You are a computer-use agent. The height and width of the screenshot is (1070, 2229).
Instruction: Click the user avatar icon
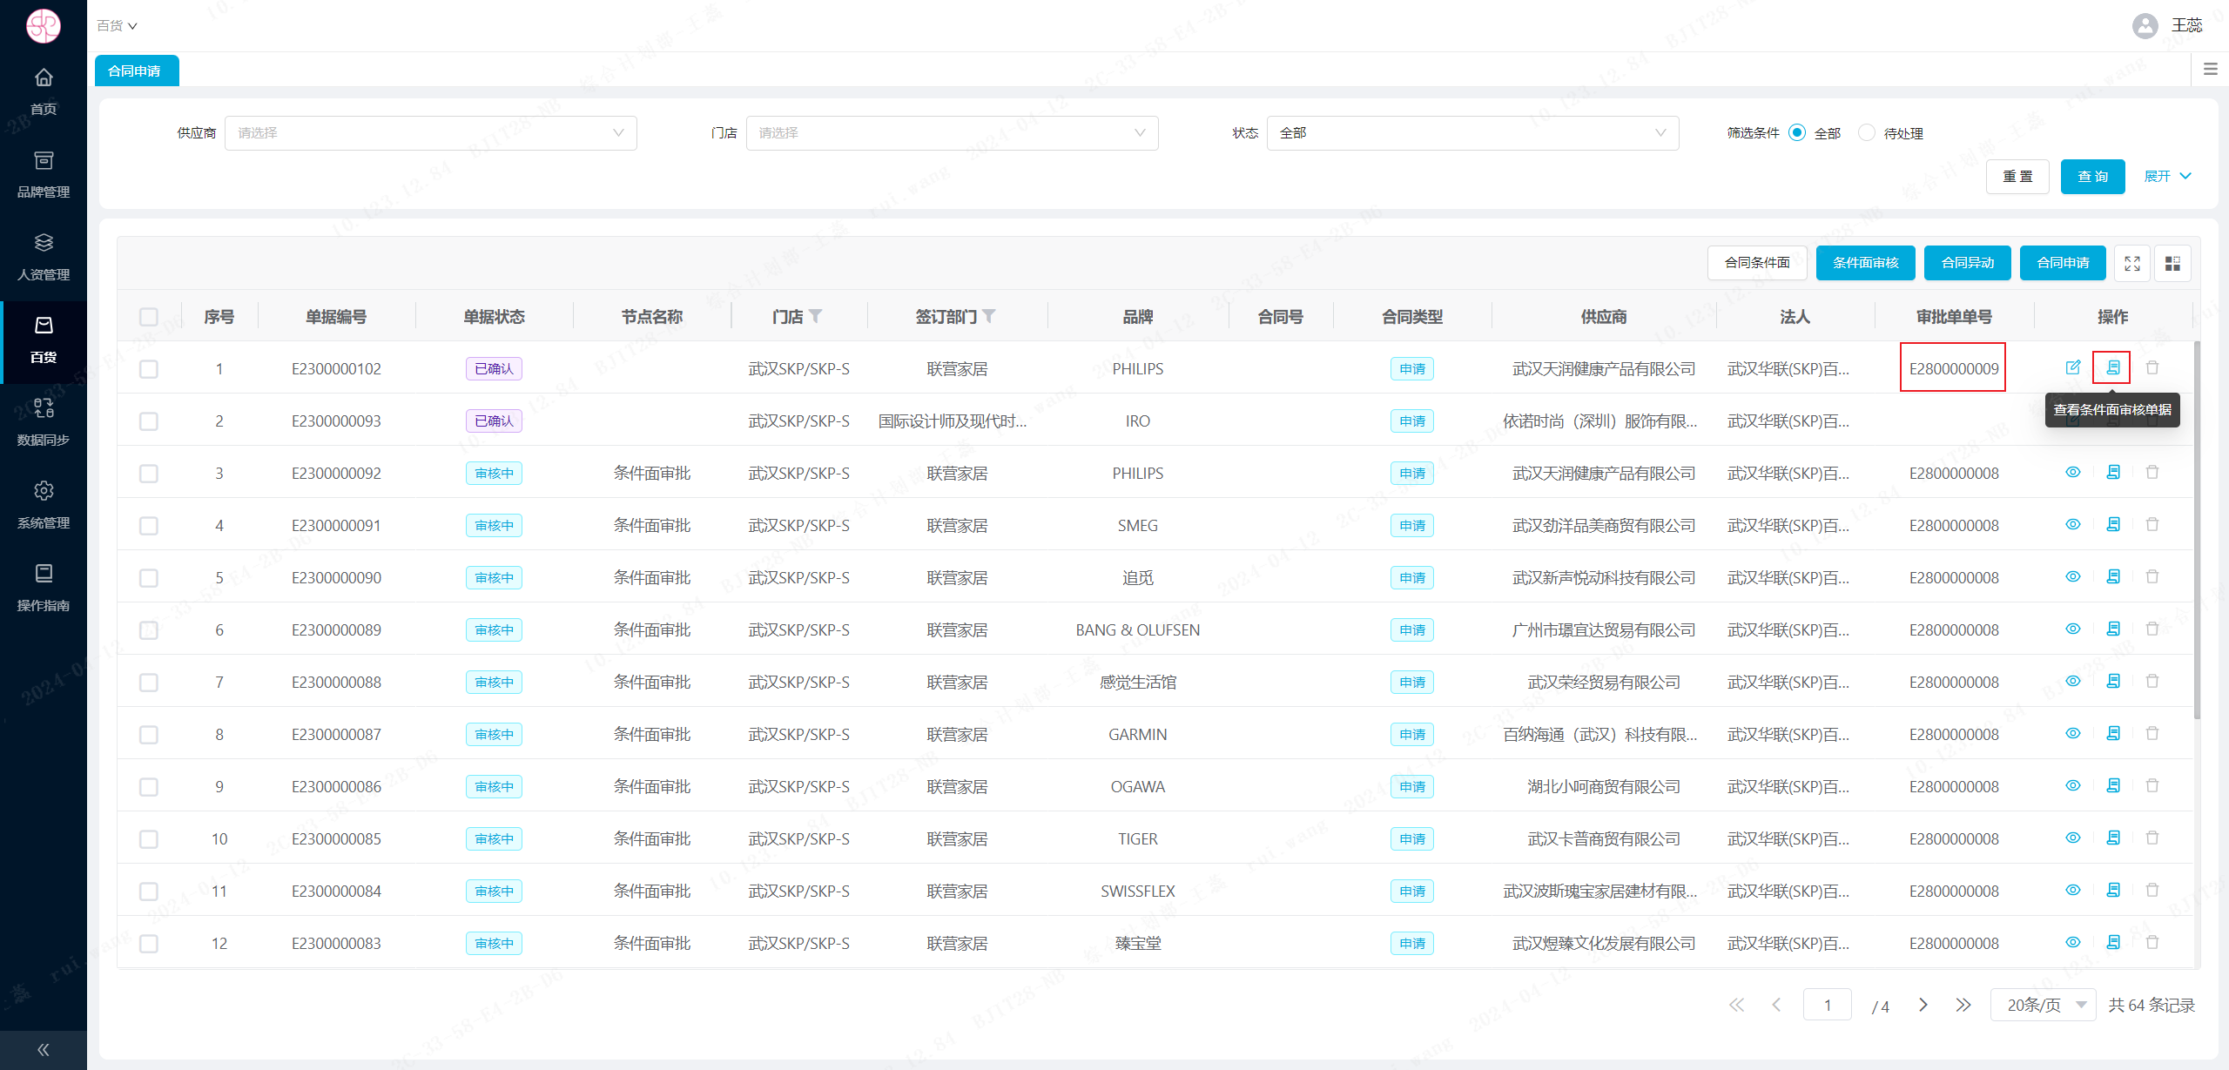point(2145,25)
